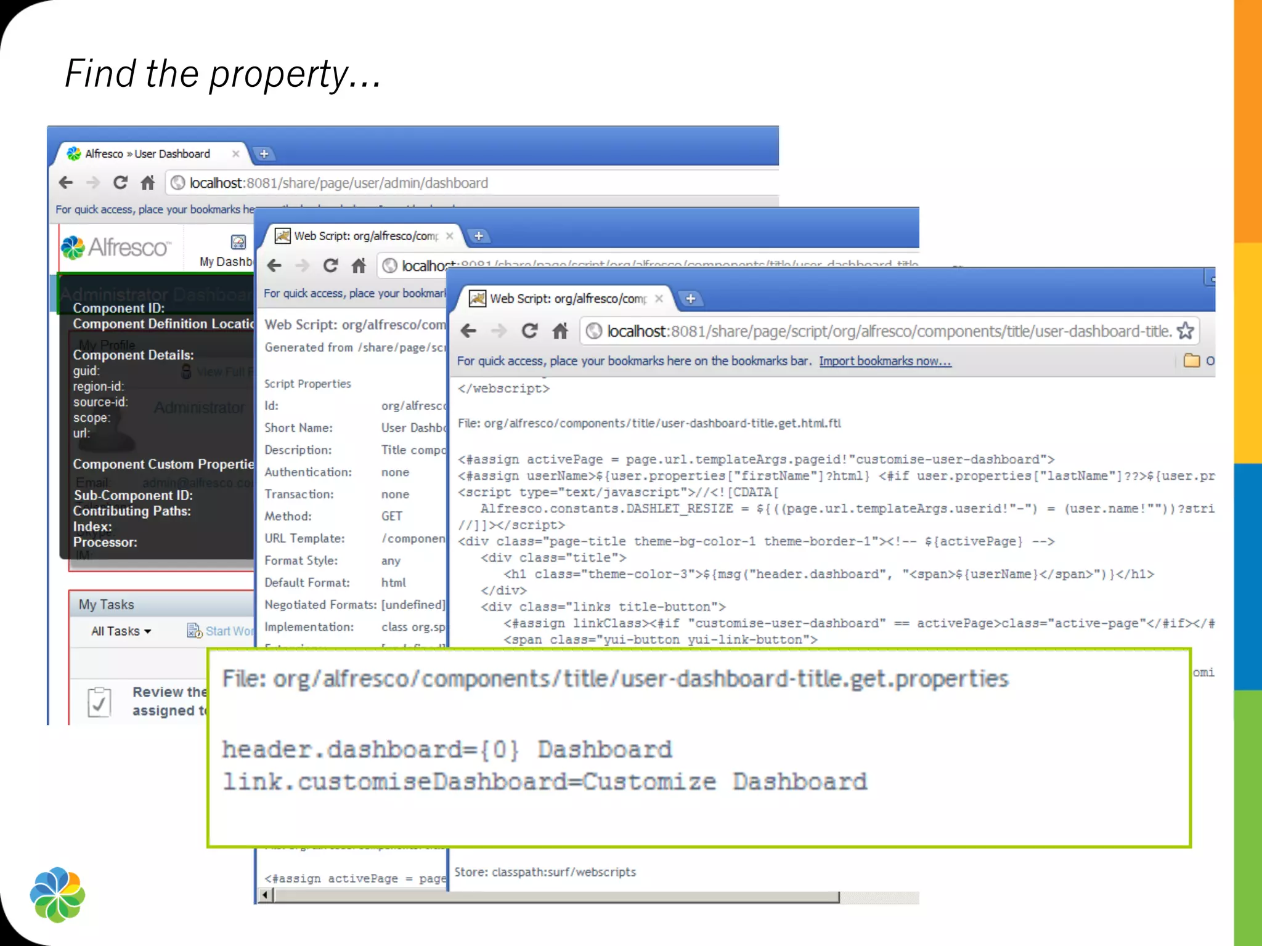Open bookmarks folder icon in front window
1262x946 pixels.
pos(1191,360)
